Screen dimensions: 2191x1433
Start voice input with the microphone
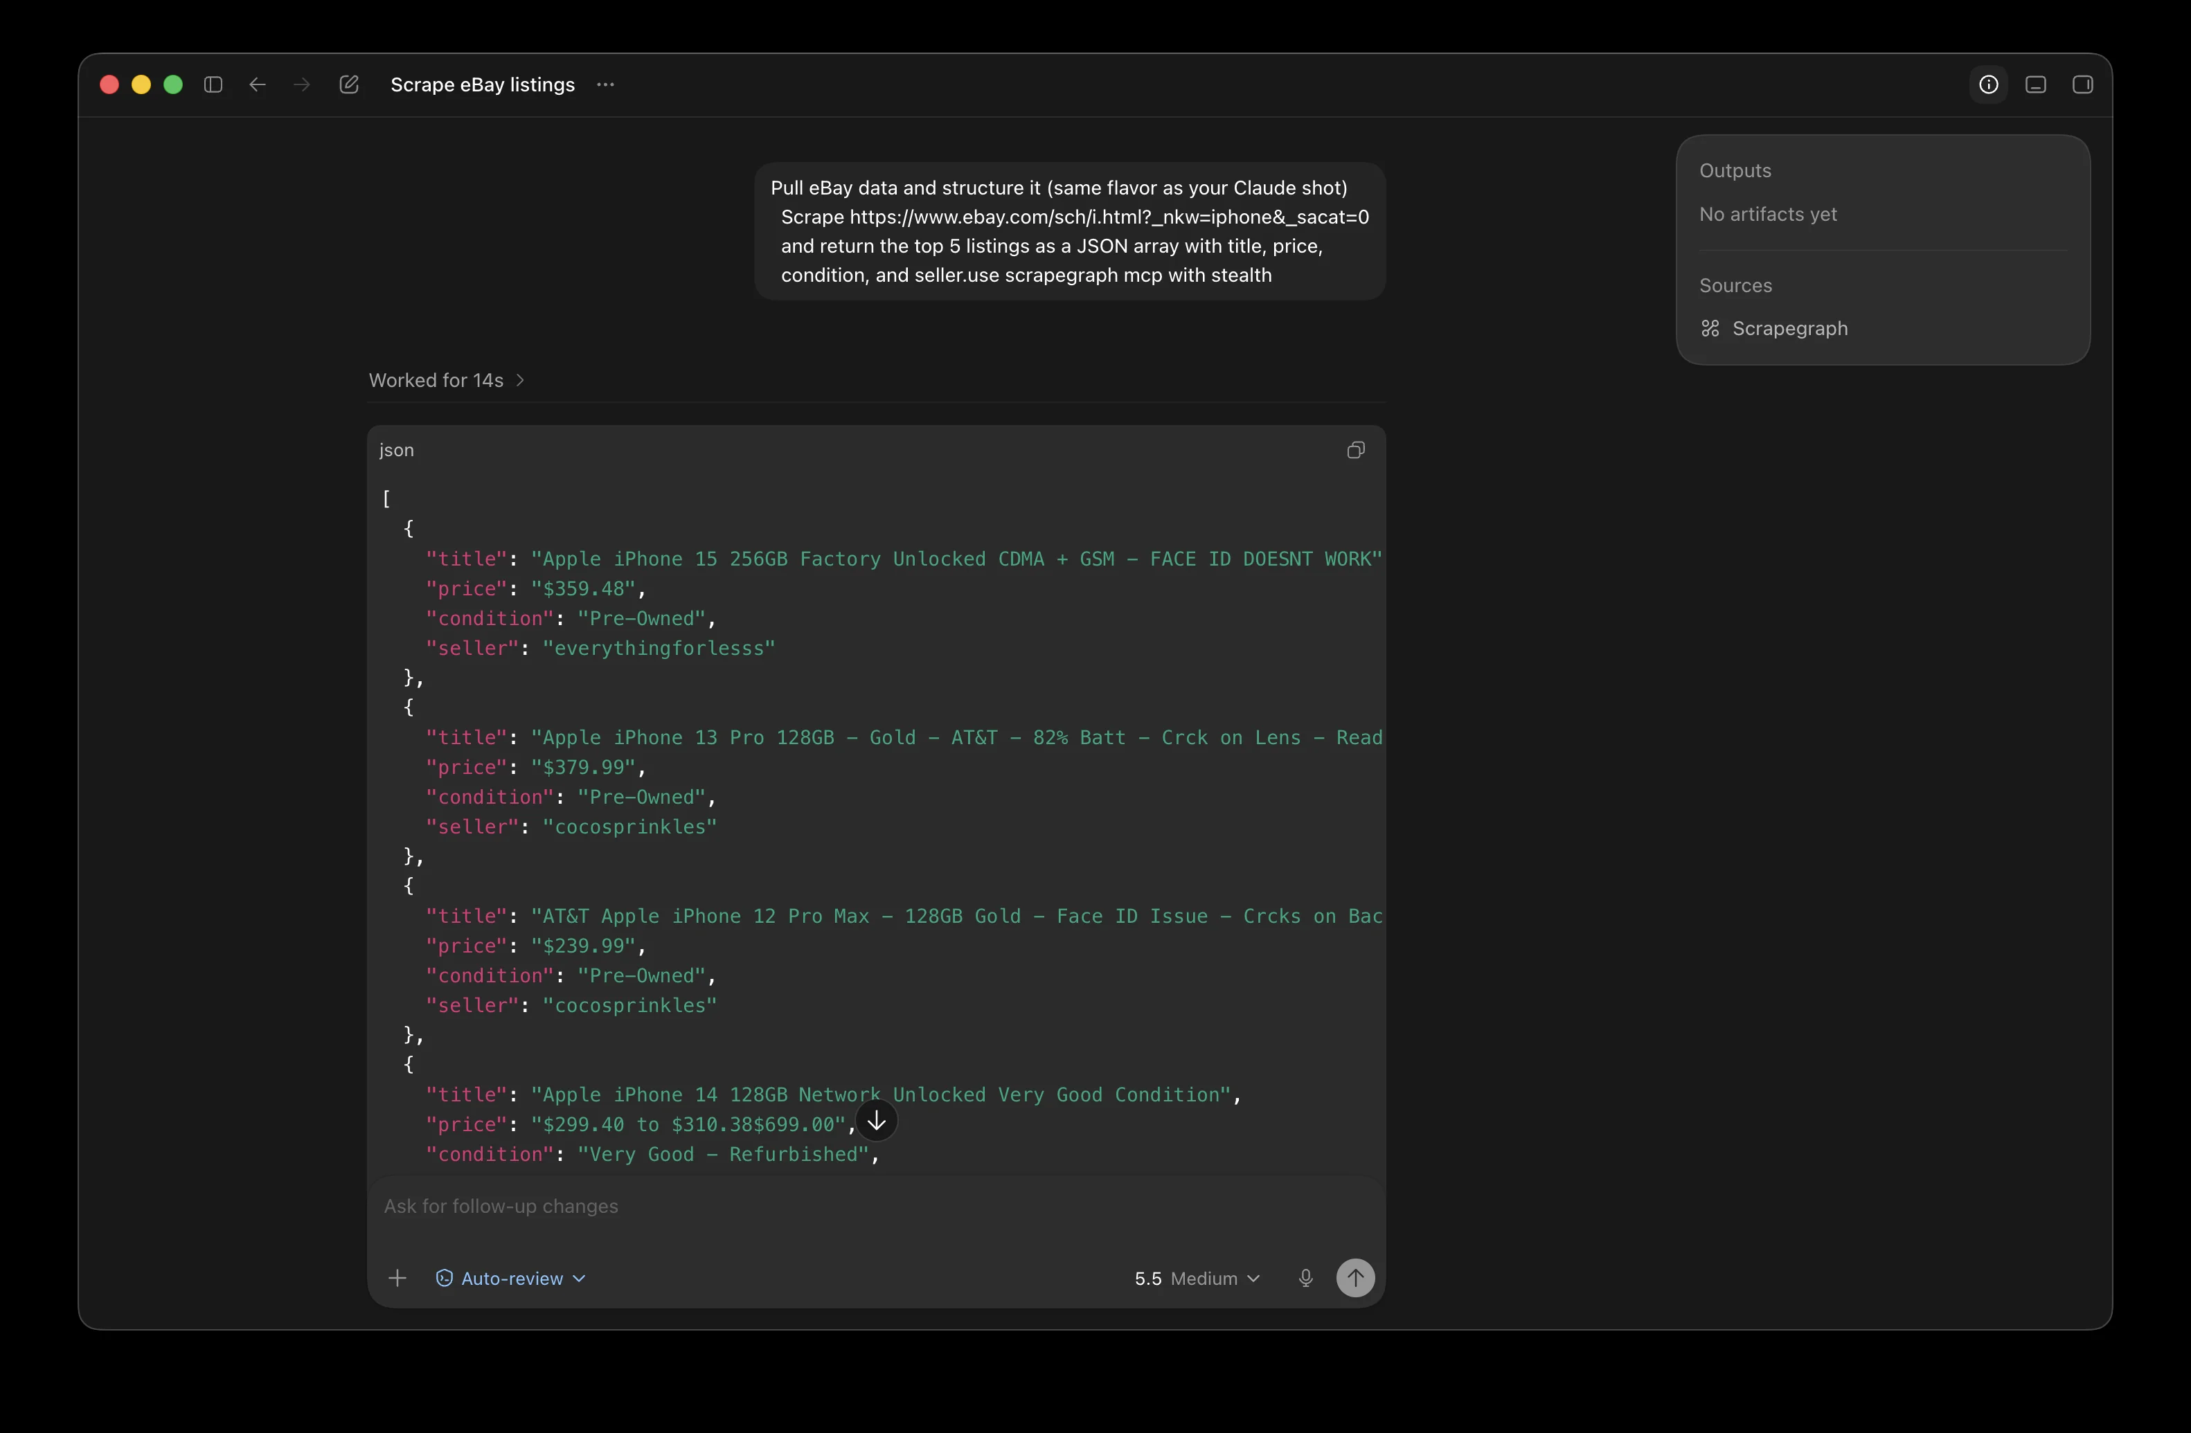tap(1305, 1277)
